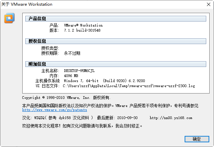Click the Windows 7, 64-bit OS value
214x147 pixels.
[x=104, y=81]
